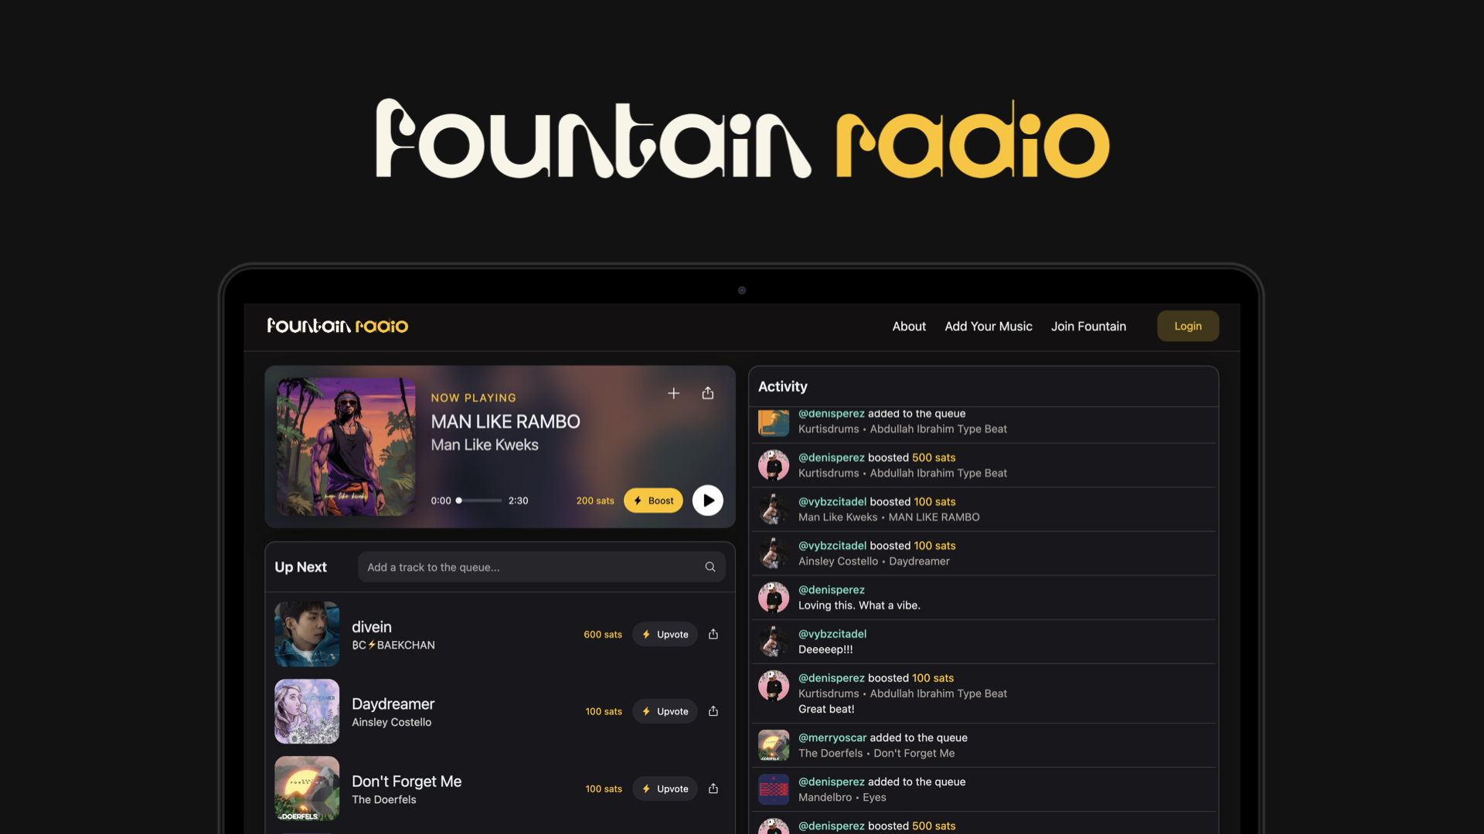This screenshot has width=1484, height=834.
Task: Open Add Your Music link
Action: (988, 326)
